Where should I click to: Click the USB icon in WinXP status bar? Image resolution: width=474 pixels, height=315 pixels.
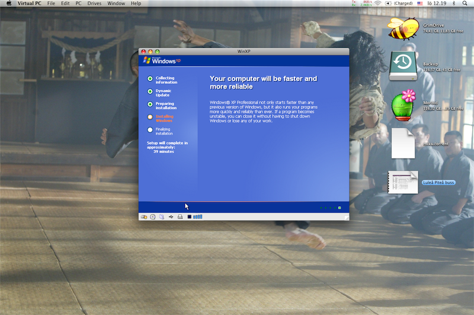171,217
